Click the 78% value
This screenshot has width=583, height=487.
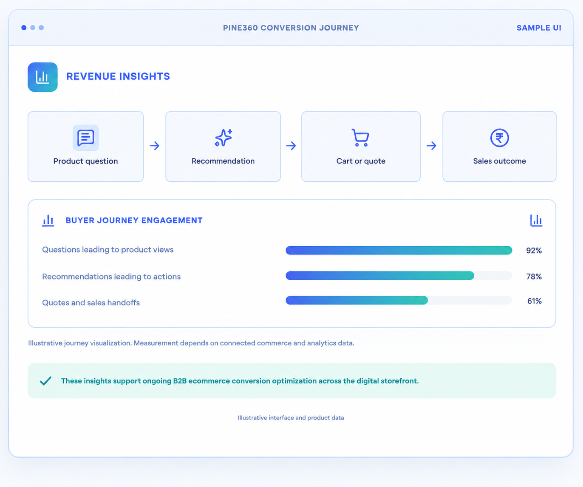[x=534, y=276]
